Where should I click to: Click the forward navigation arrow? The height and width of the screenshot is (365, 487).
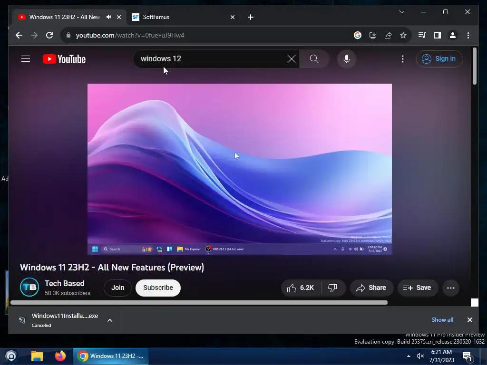point(34,35)
